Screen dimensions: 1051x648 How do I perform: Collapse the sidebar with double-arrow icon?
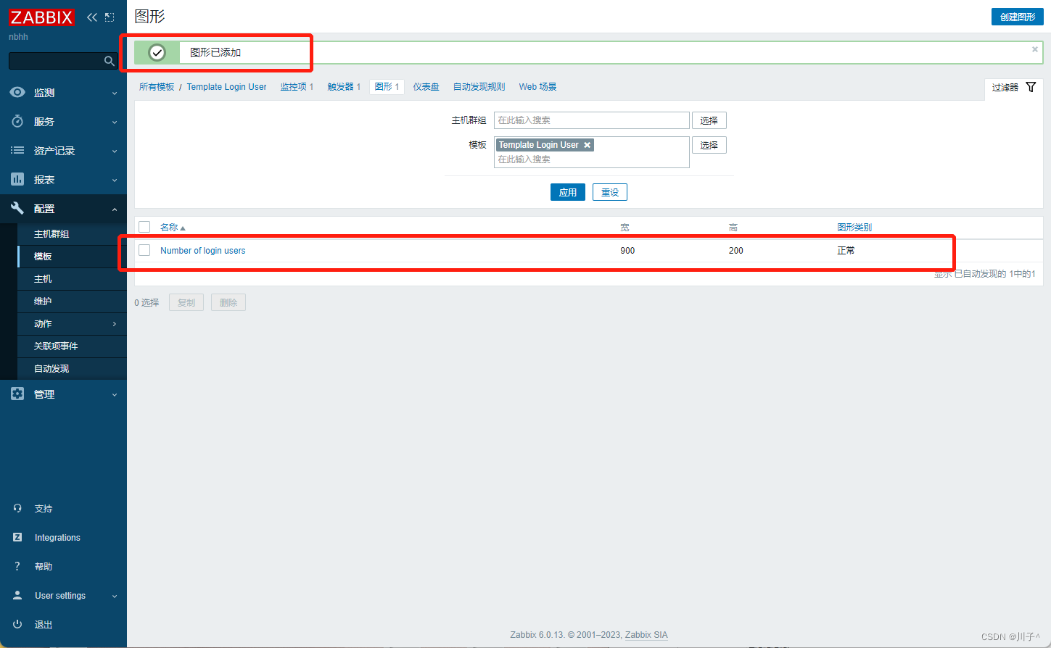pyautogui.click(x=92, y=17)
